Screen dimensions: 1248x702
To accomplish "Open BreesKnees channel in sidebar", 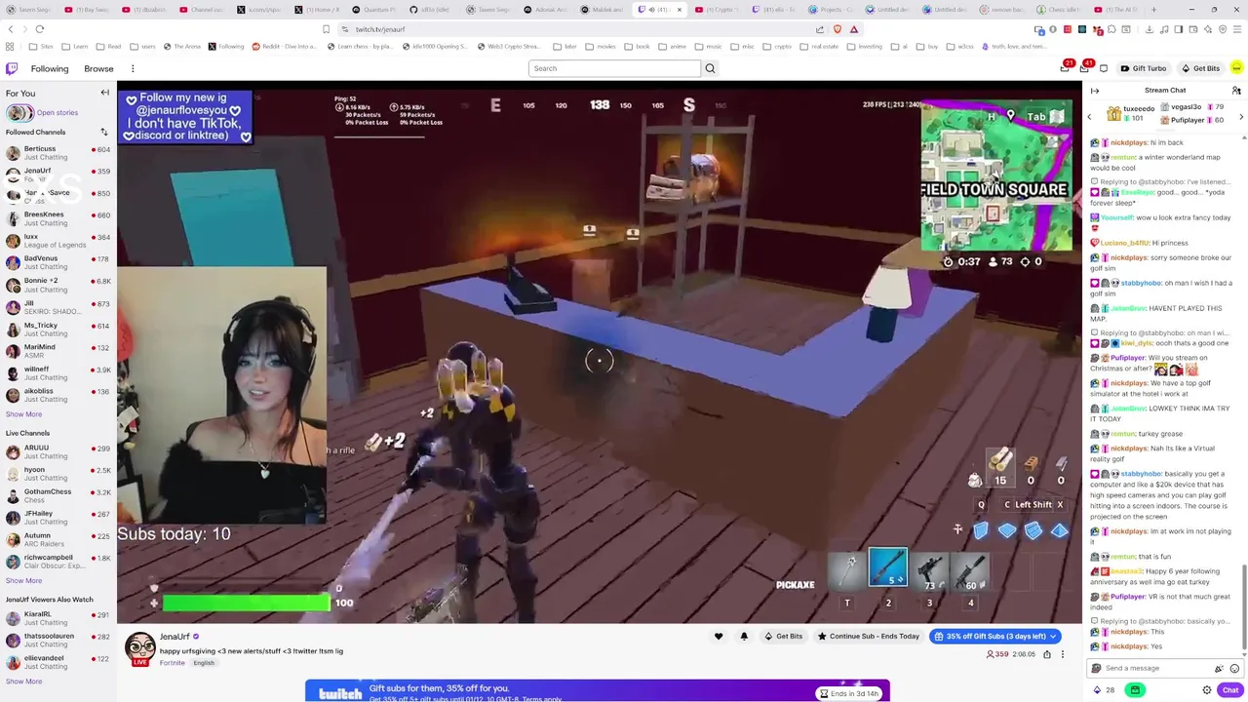I will click(58, 218).
